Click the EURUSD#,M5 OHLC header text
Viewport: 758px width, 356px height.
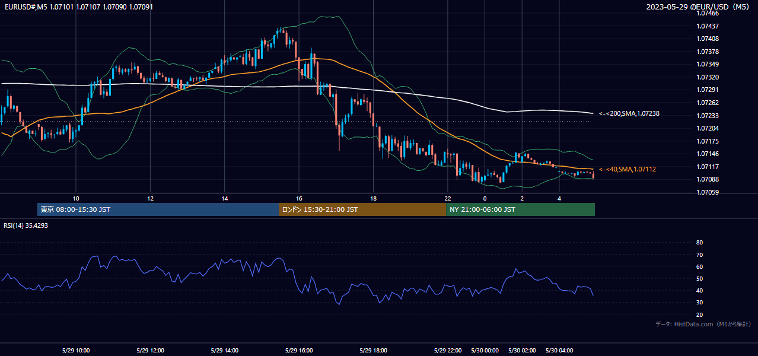click(x=79, y=7)
